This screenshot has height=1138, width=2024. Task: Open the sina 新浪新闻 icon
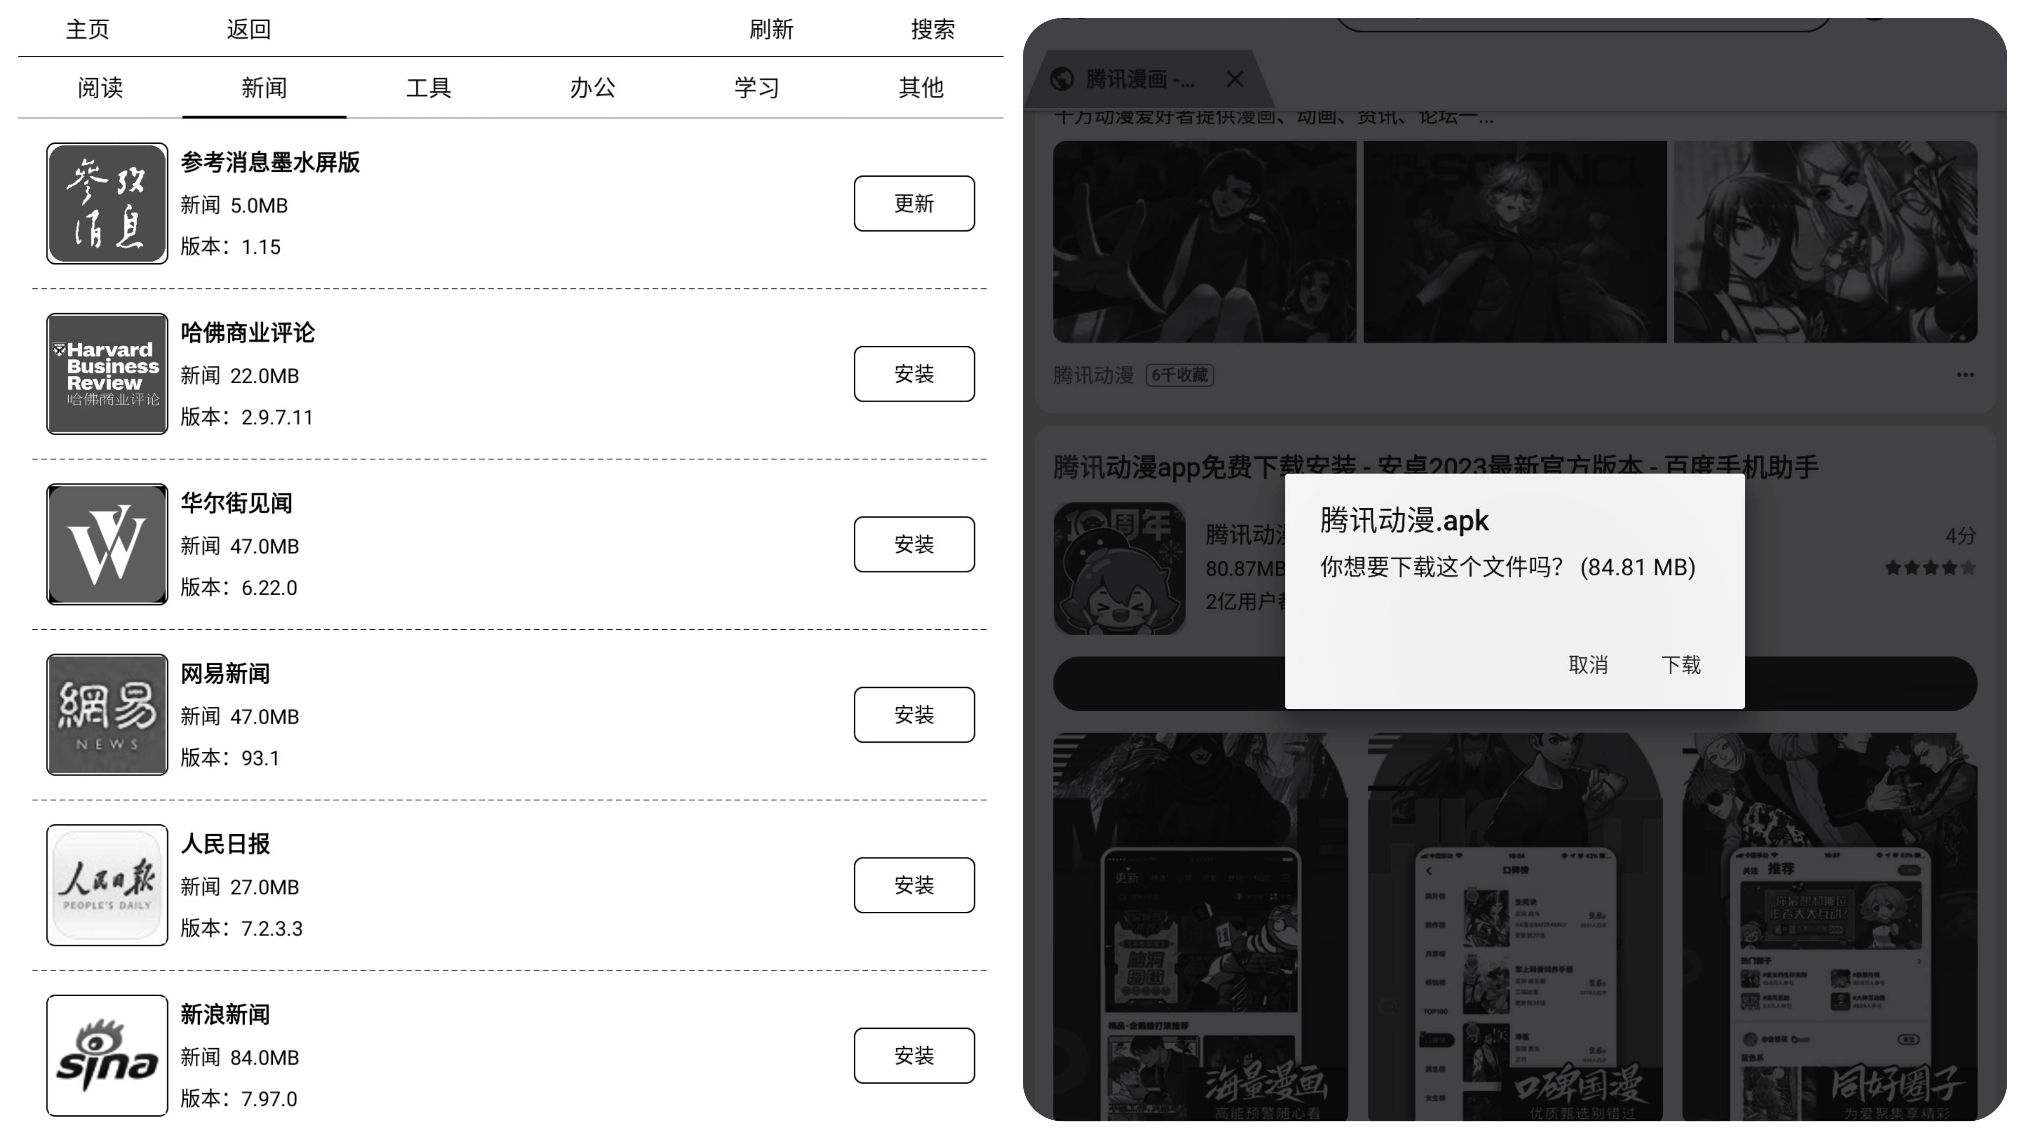[x=107, y=1056]
